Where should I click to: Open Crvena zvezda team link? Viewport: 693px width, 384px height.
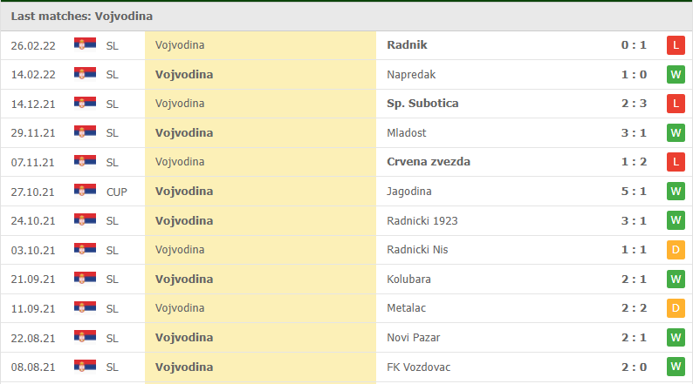[429, 162]
